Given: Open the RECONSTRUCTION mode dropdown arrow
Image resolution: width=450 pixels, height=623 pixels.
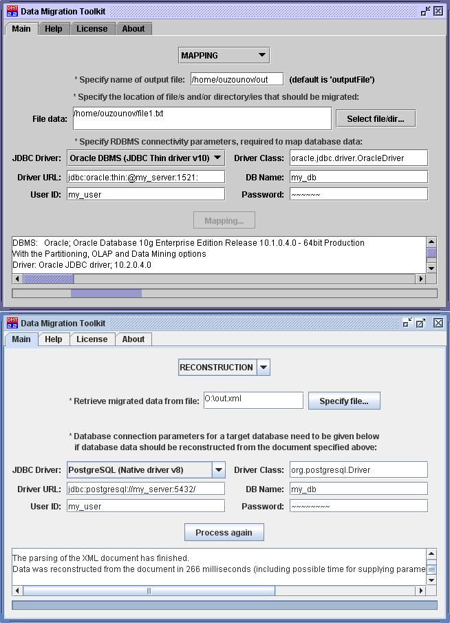Looking at the screenshot, I should 263,367.
